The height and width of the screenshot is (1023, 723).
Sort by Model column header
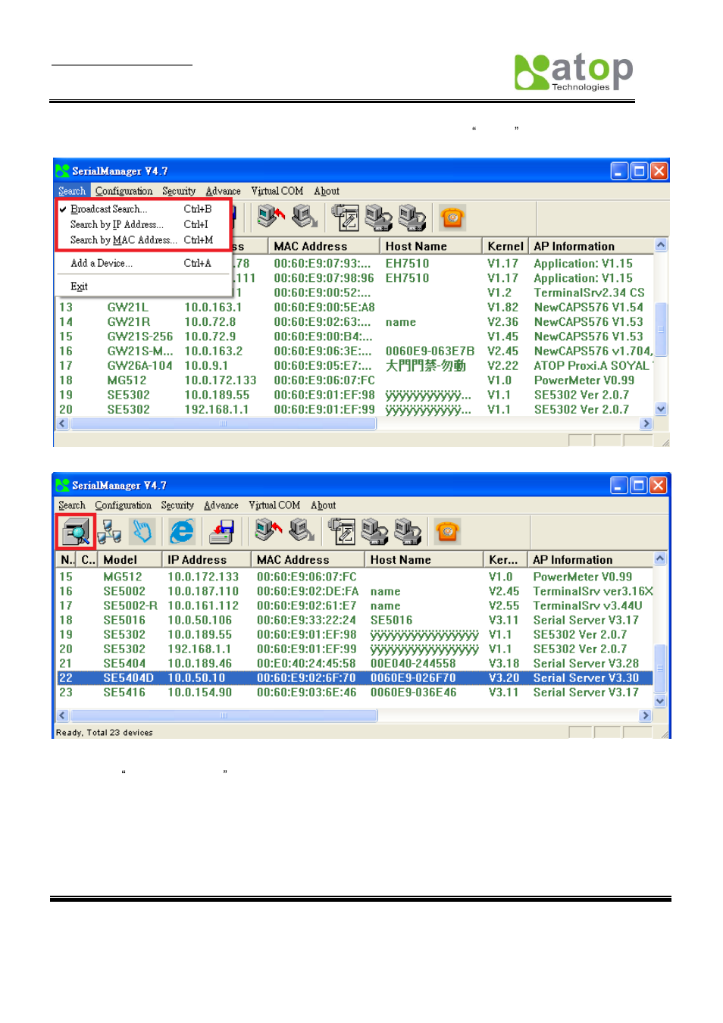coord(130,559)
